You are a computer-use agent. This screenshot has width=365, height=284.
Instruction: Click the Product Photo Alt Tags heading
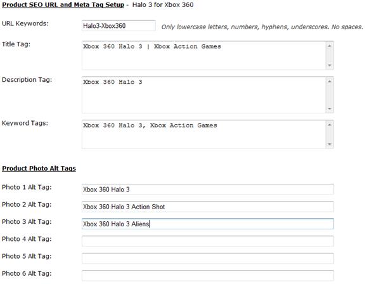pyautogui.click(x=39, y=168)
